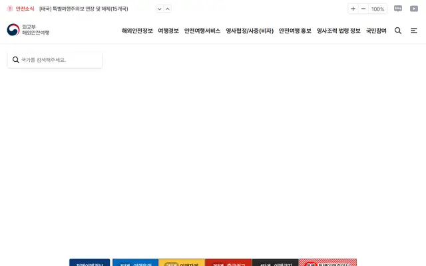The image size is (426, 266).
Task: Open the 국민참여 menu
Action: [x=376, y=31]
